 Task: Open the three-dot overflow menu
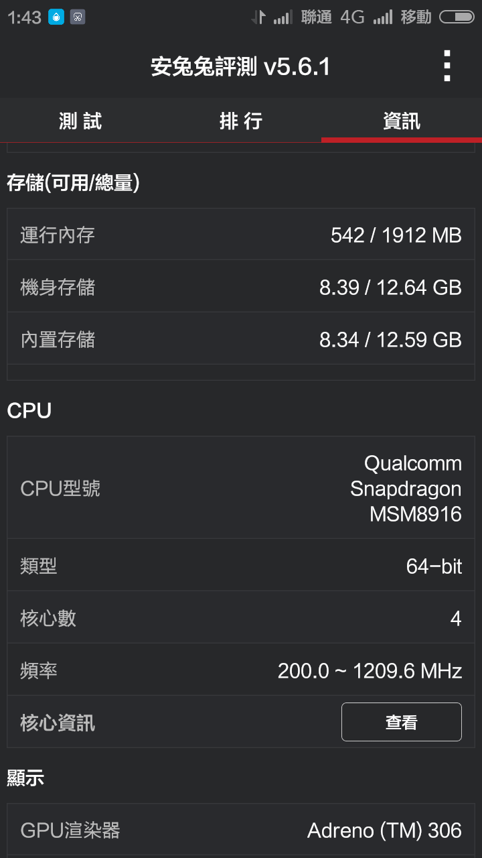pyautogui.click(x=447, y=66)
